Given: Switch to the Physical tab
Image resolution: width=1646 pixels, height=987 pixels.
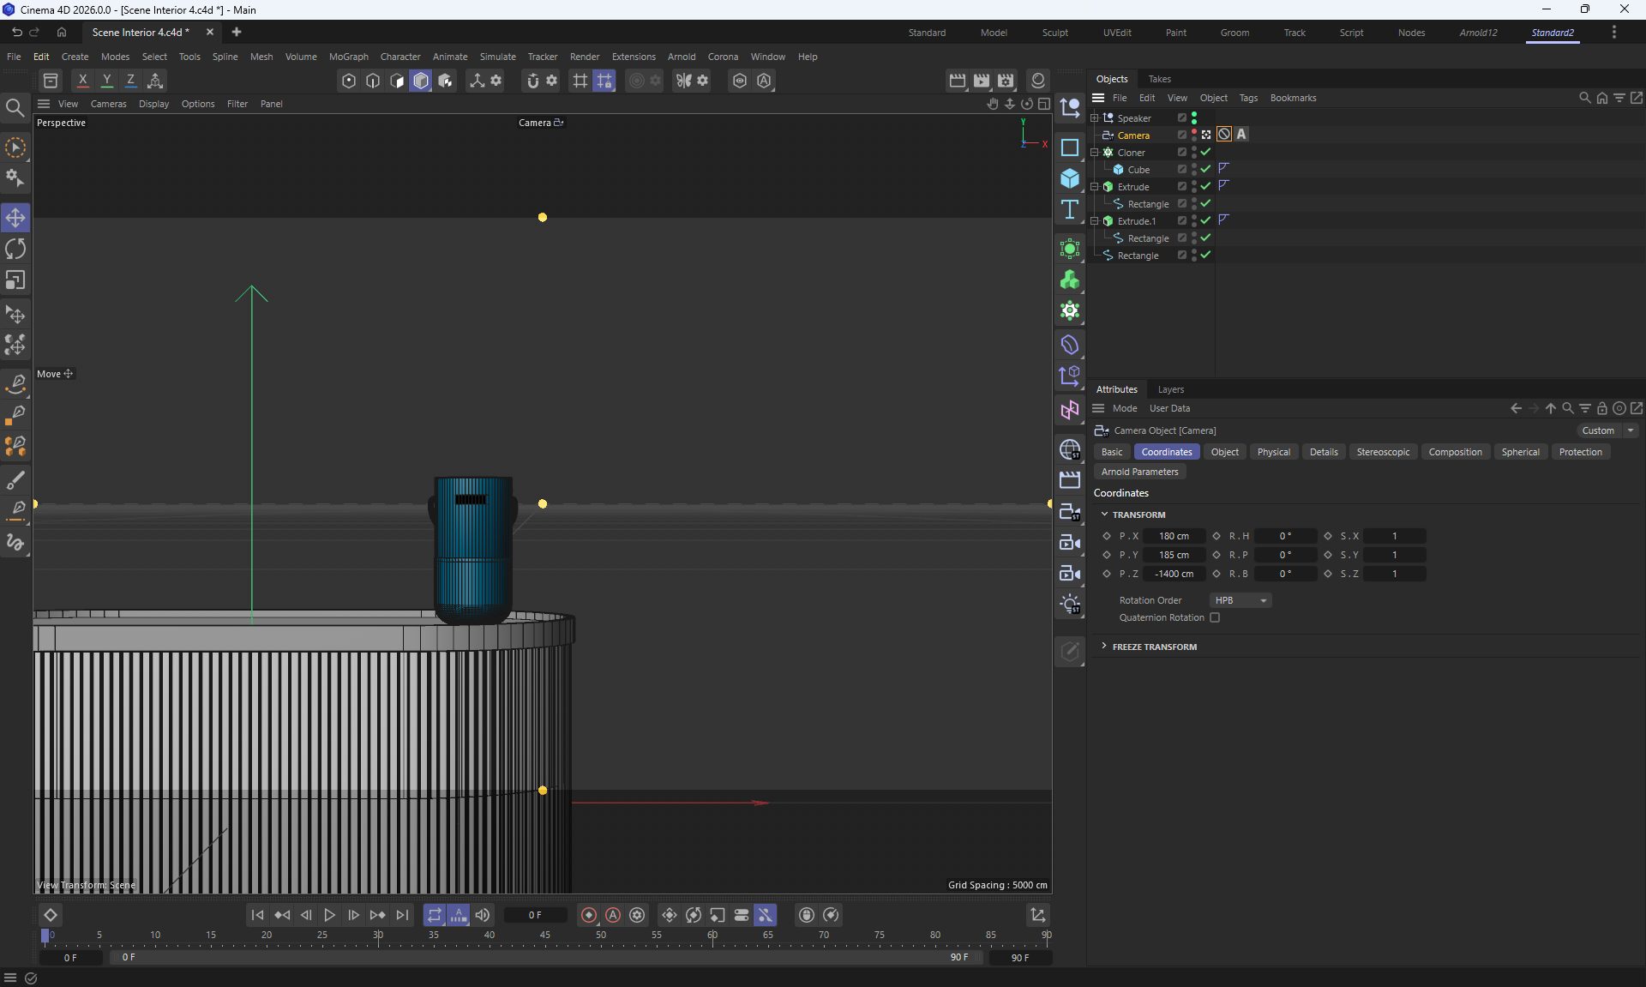Looking at the screenshot, I should (1273, 452).
